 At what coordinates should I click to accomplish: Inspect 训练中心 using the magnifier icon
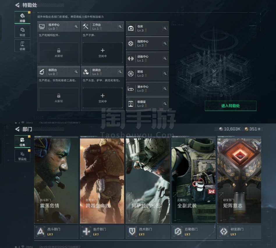tap(165, 58)
